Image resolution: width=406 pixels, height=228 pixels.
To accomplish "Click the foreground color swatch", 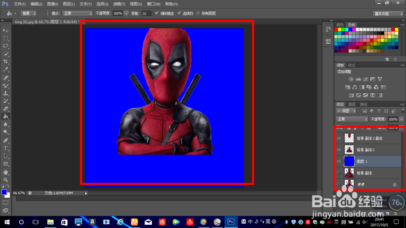I will 4,192.
